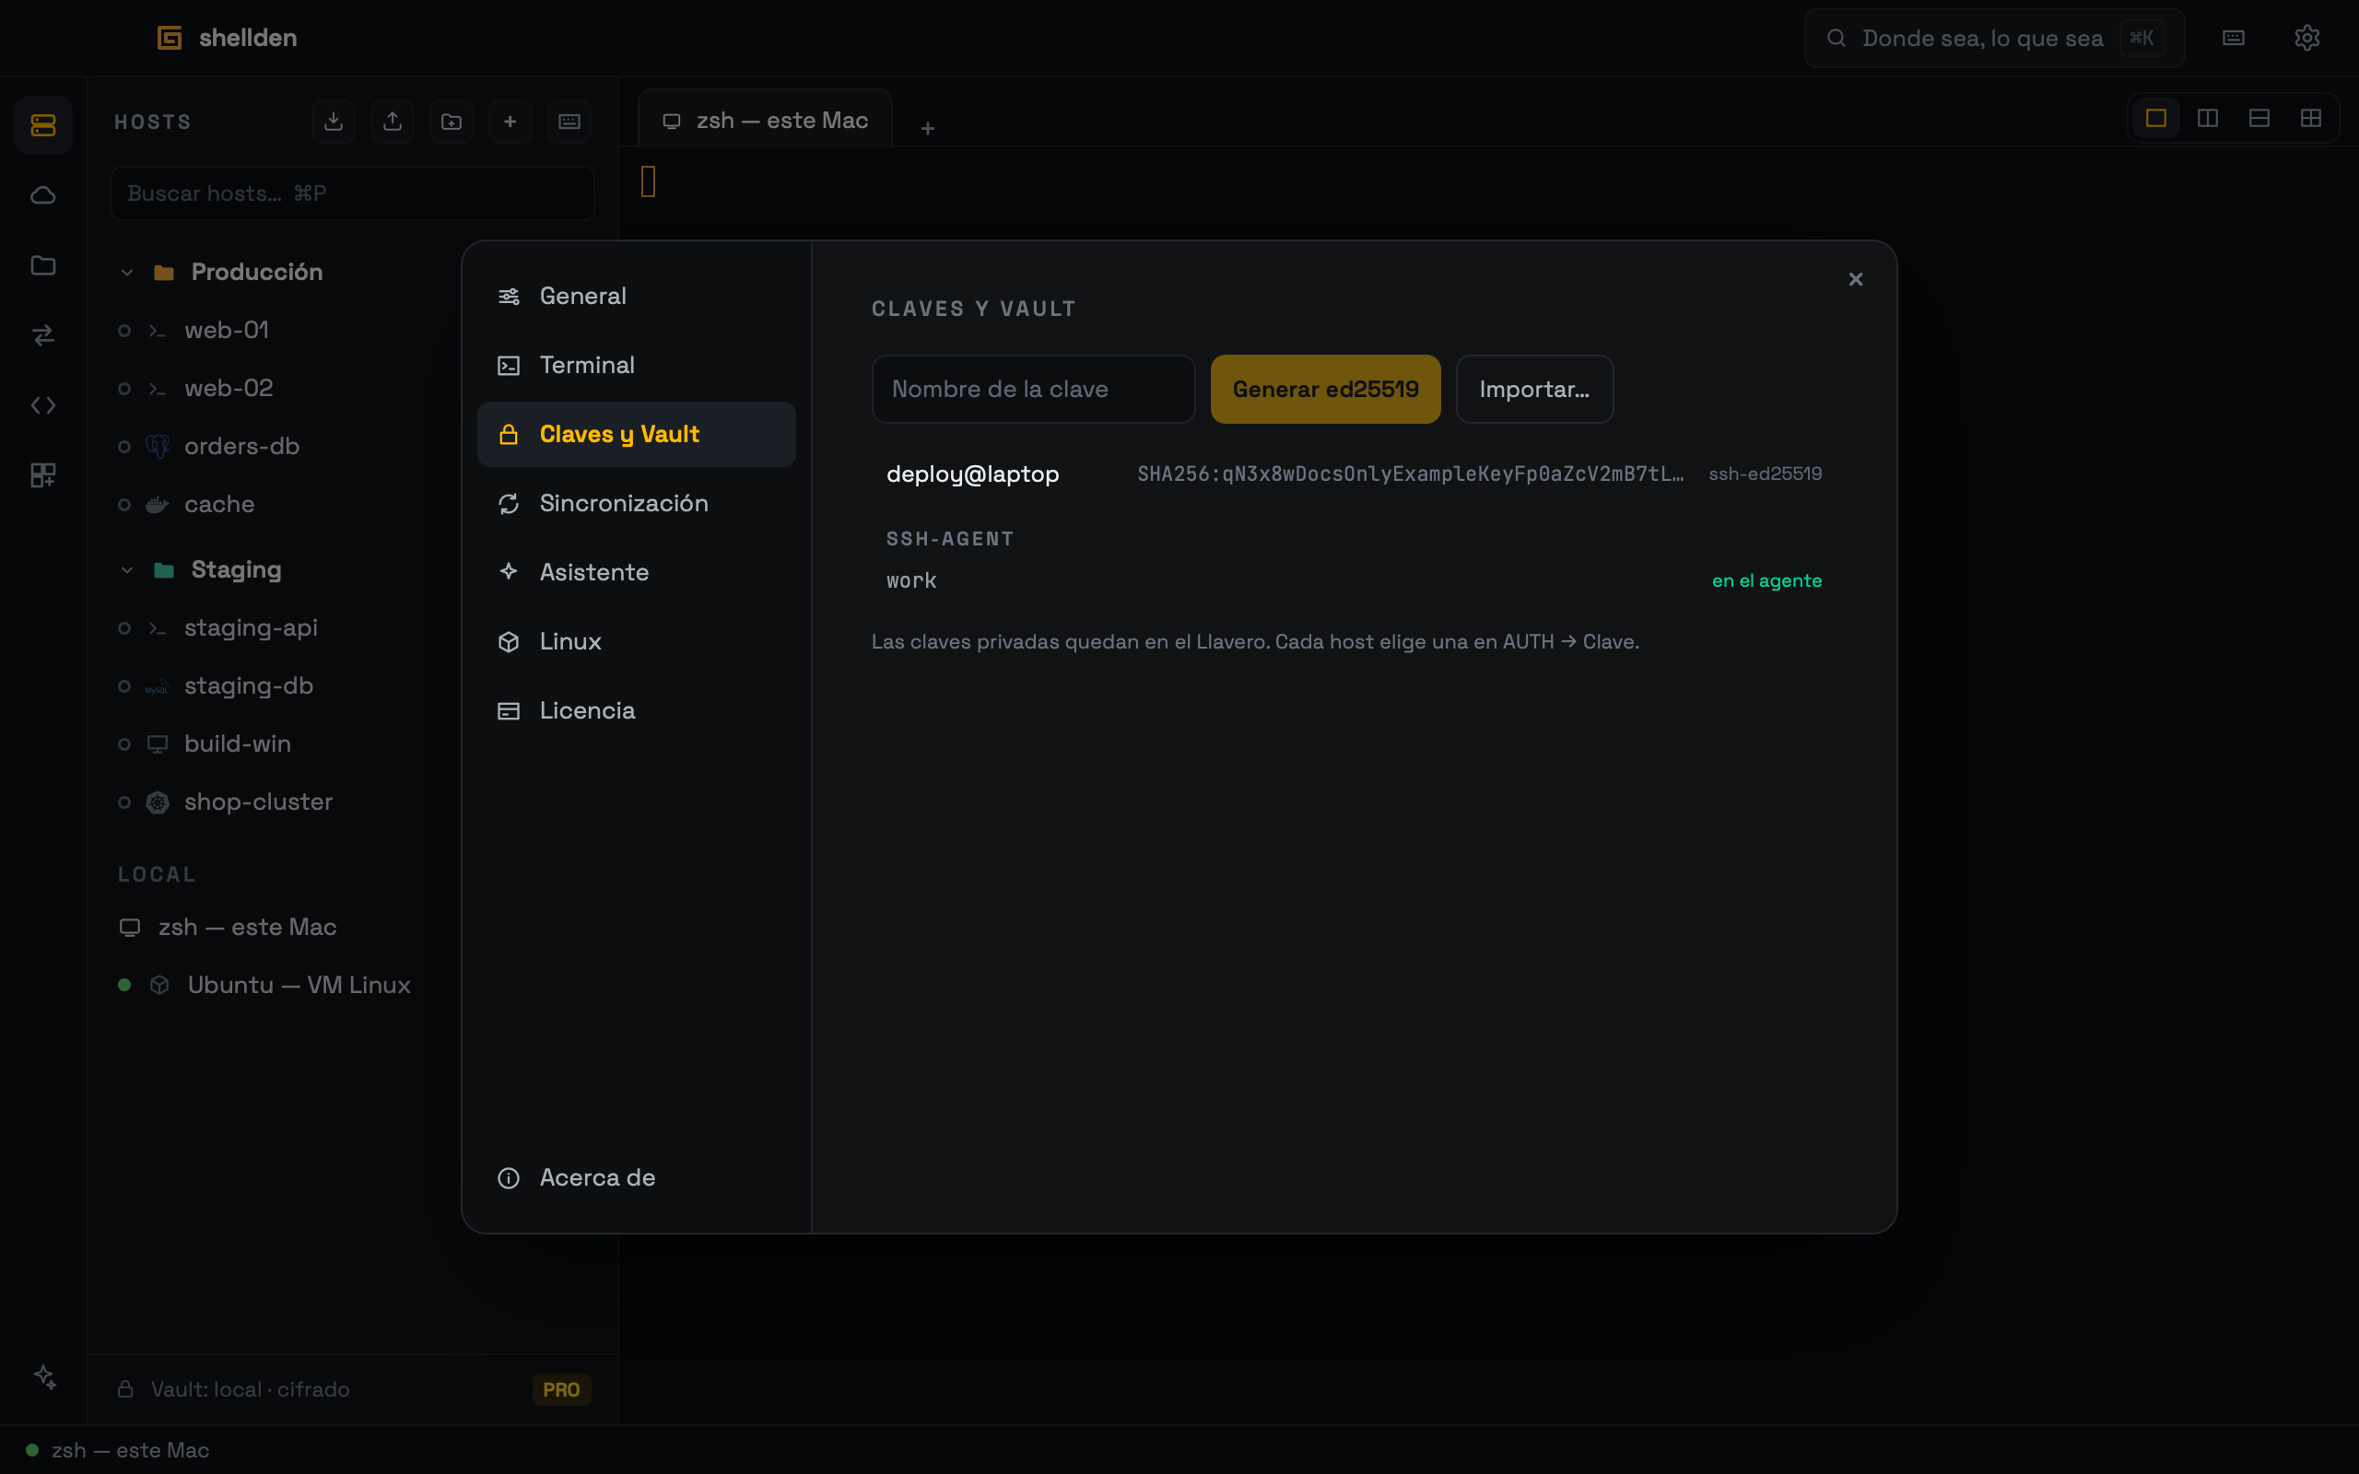
Task: Add a new host with the plus icon
Action: 510,122
